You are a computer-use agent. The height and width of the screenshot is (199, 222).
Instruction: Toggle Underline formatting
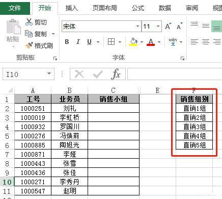pos(89,42)
